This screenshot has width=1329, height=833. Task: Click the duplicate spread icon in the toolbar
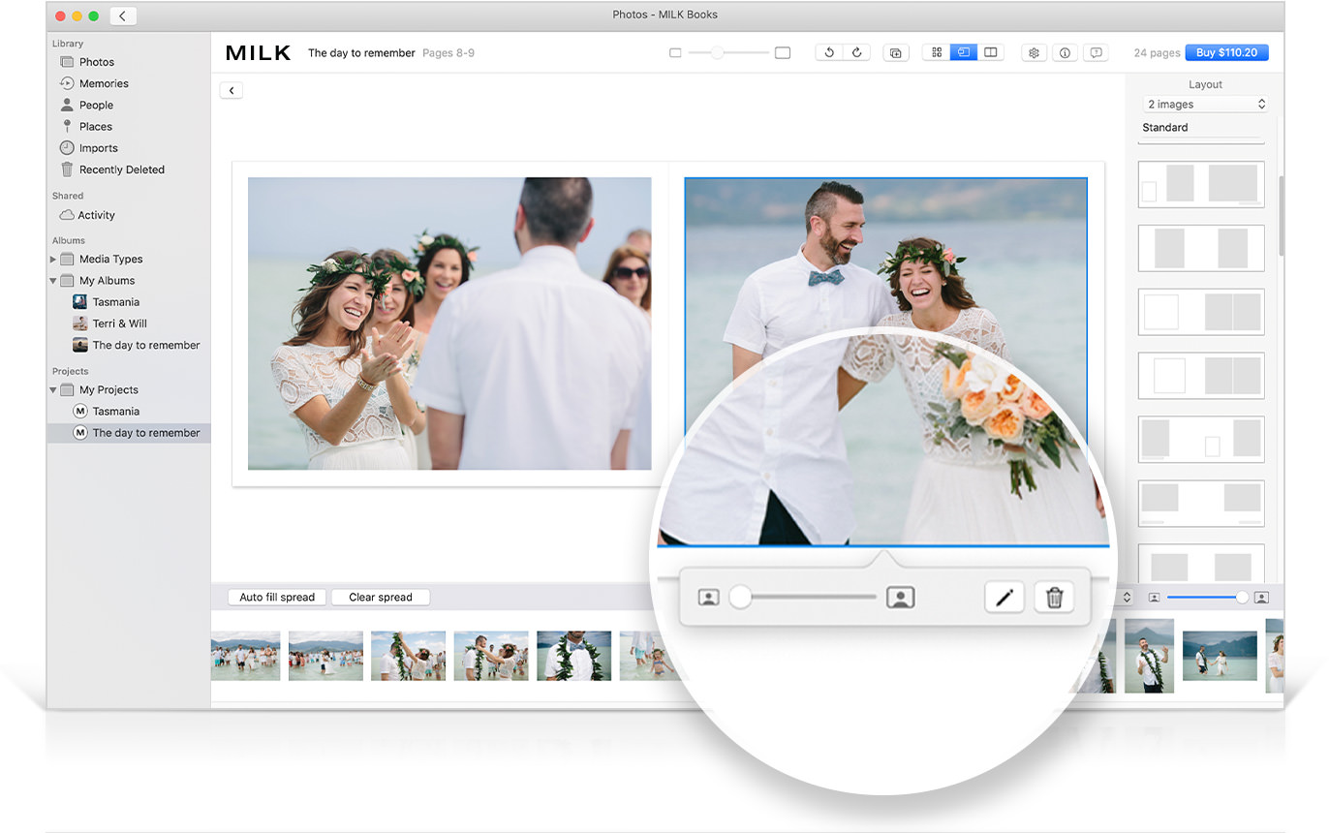click(896, 52)
